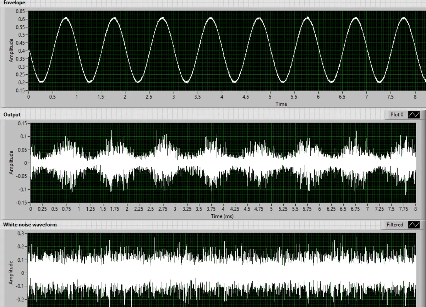Click the 0.15 minimum on Envelope y-axis
Image resolution: width=426 pixels, height=307 pixels.
click(20, 90)
